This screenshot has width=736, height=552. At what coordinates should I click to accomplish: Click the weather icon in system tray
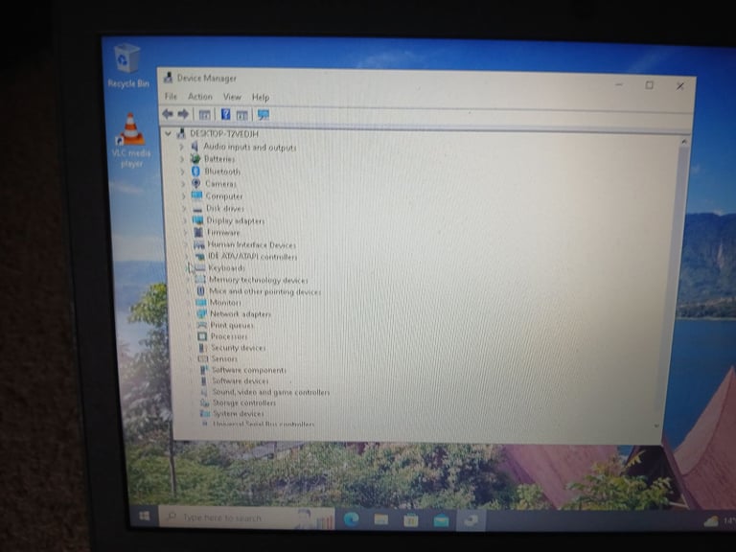point(712,521)
